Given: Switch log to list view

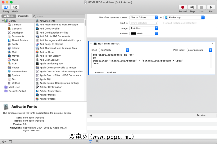Looking at the screenshot, I should point(90,142).
